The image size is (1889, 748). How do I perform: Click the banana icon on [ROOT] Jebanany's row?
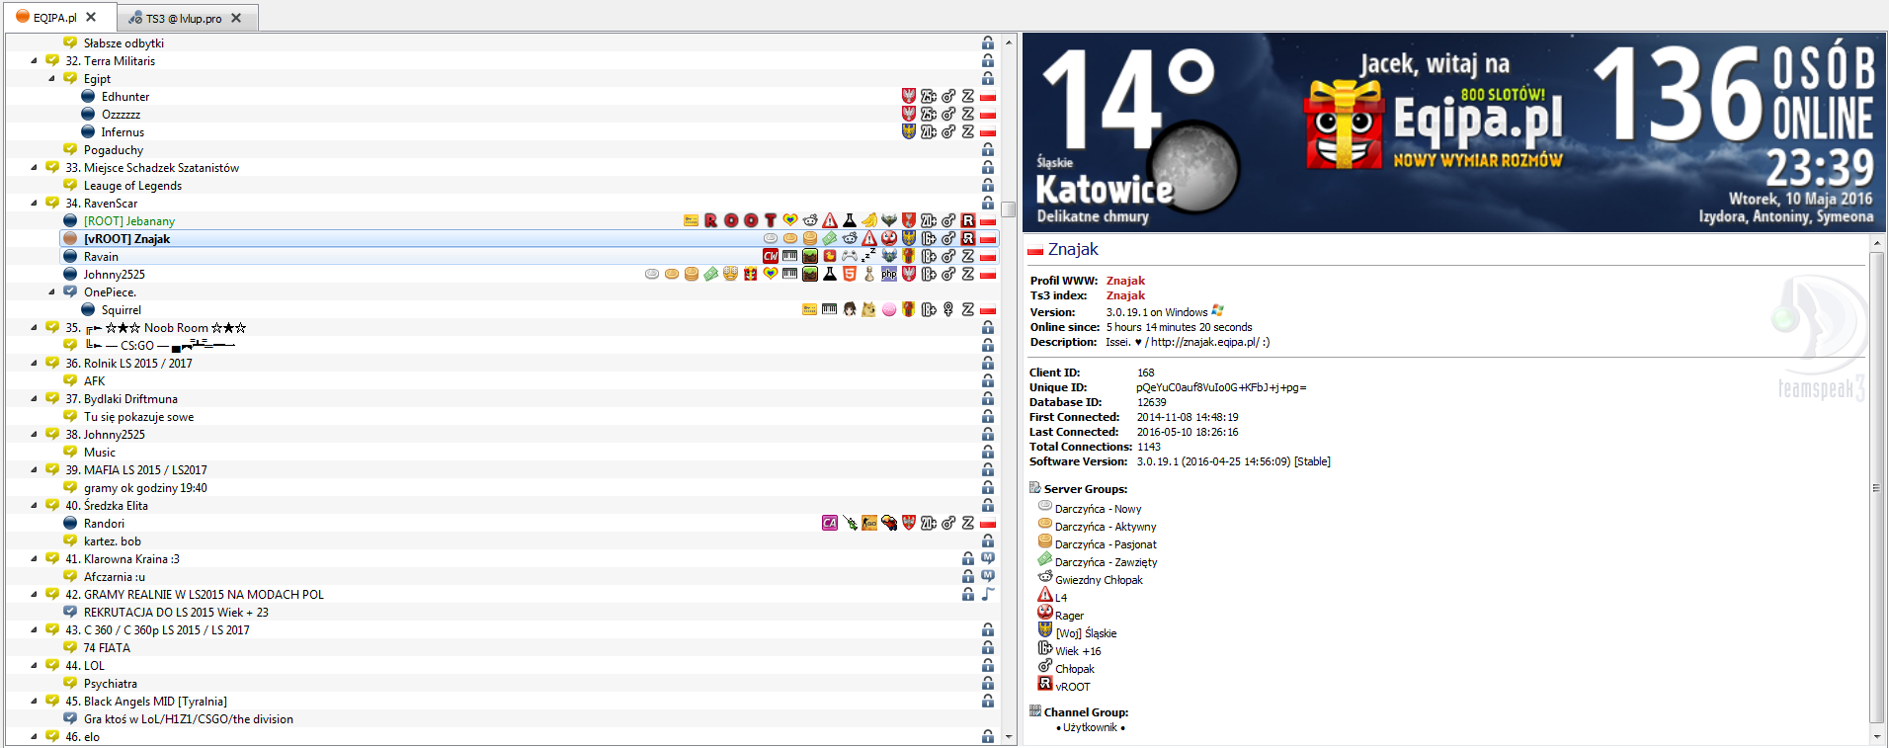pyautogui.click(x=869, y=221)
